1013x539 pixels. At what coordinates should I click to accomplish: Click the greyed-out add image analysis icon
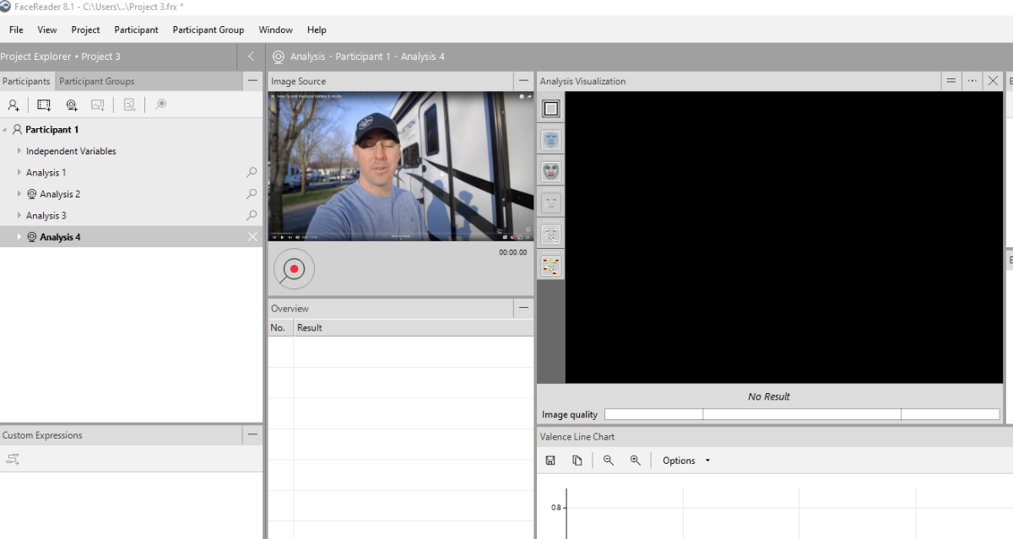click(x=98, y=105)
